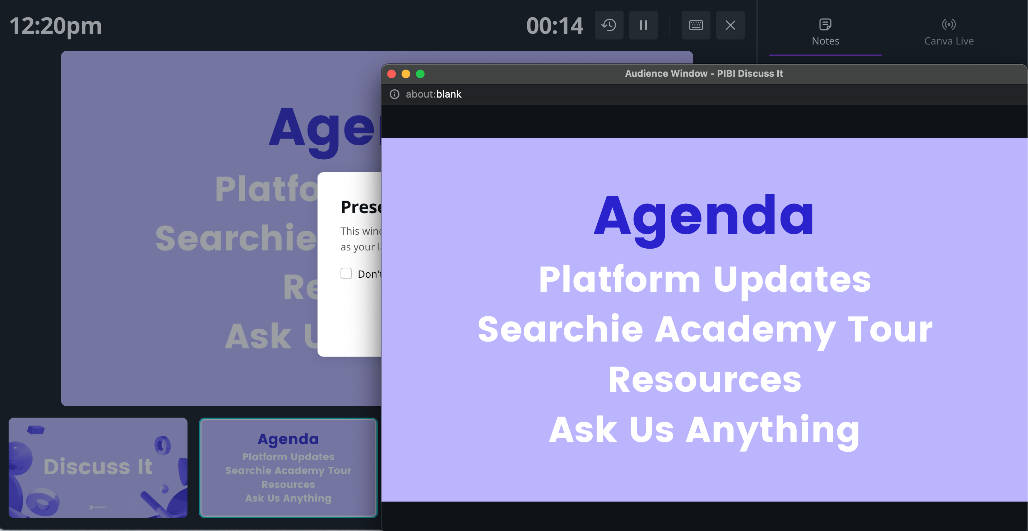This screenshot has width=1028, height=531.
Task: Open the keyboard shortcuts icon
Action: click(x=696, y=25)
